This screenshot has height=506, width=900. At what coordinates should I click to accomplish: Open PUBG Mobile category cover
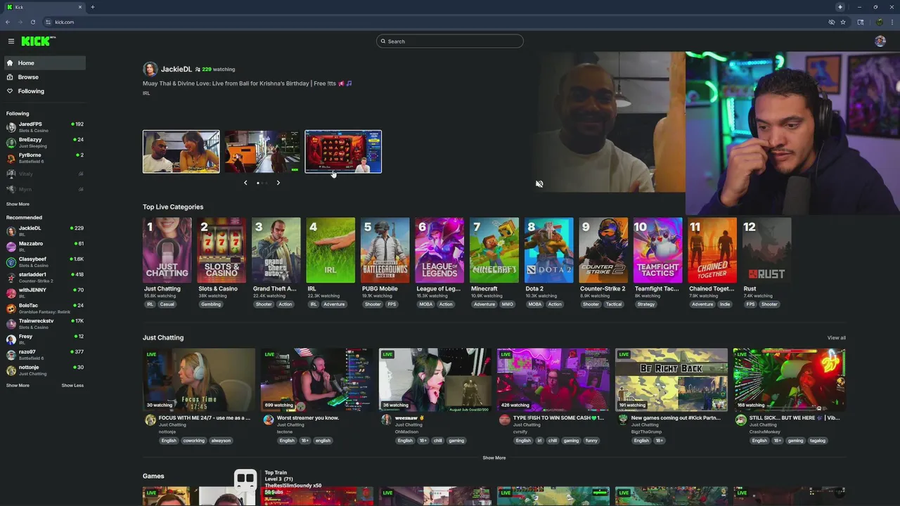(x=385, y=250)
